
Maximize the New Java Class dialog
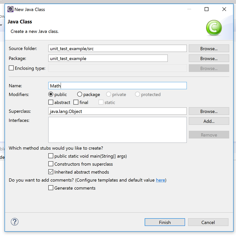206,9
